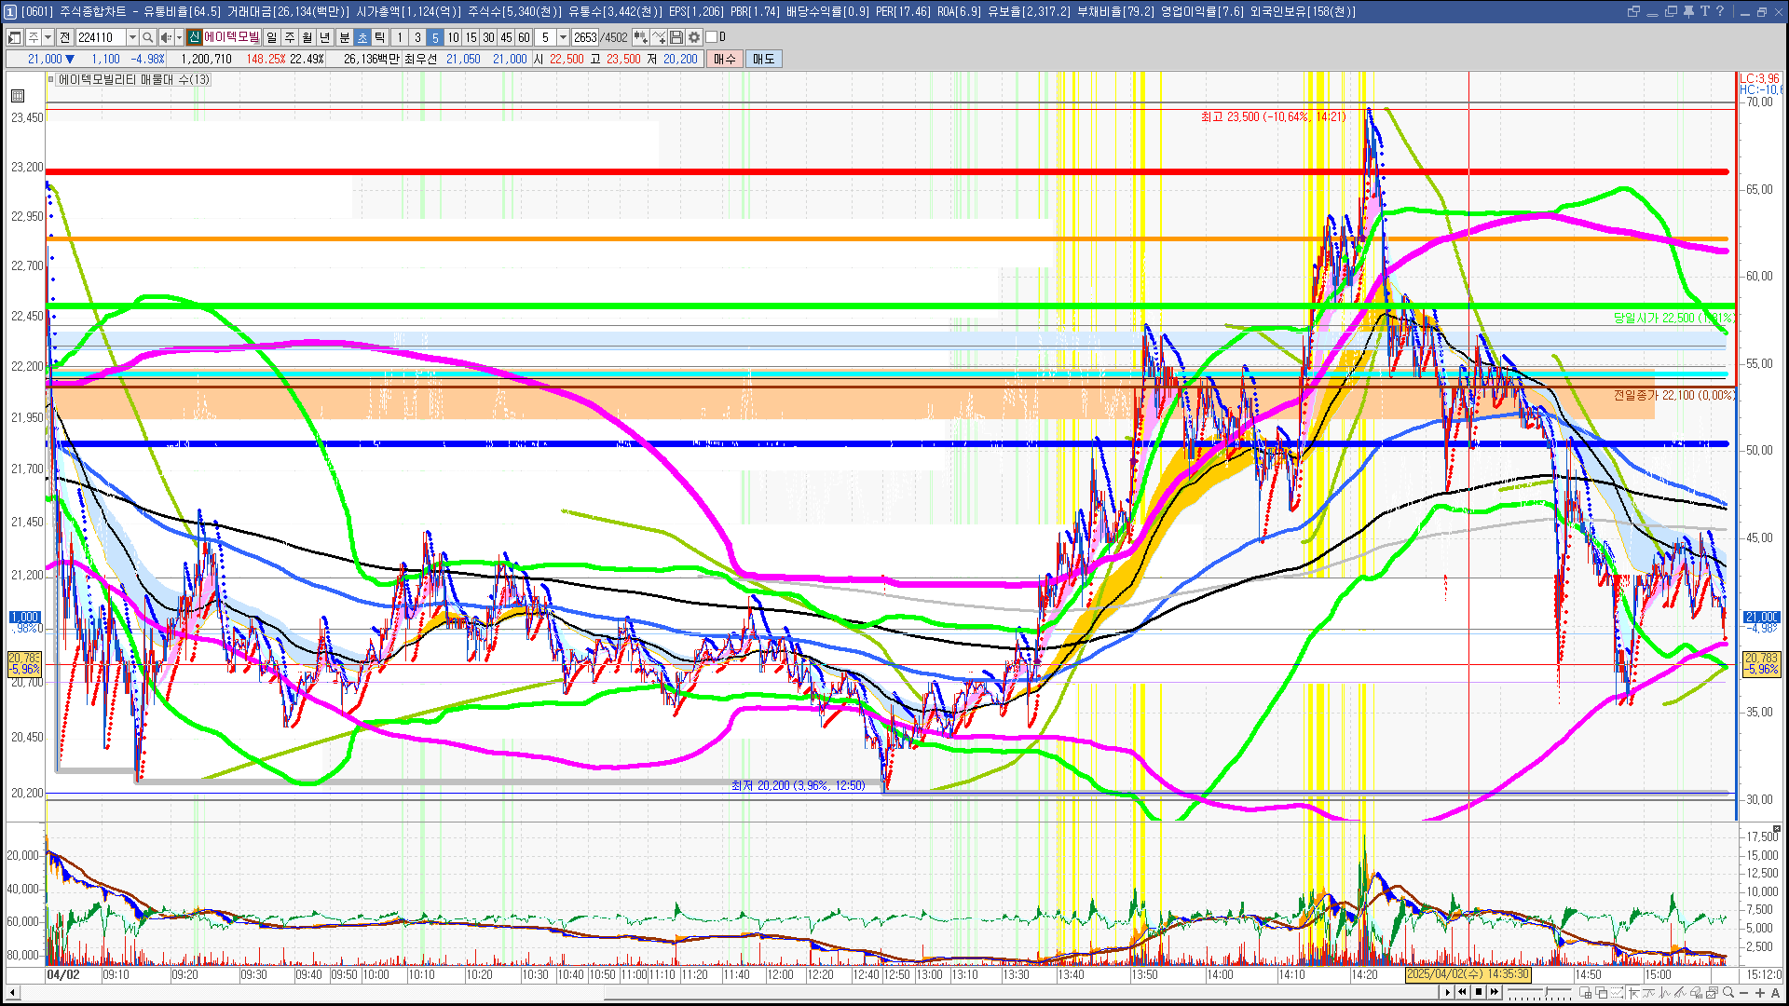Image resolution: width=1789 pixels, height=1006 pixels.
Task: Pin the window with pushpin icon
Action: coord(1688,11)
